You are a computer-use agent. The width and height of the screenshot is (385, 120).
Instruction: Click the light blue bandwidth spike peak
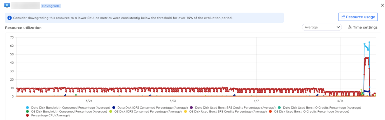tap(369, 42)
